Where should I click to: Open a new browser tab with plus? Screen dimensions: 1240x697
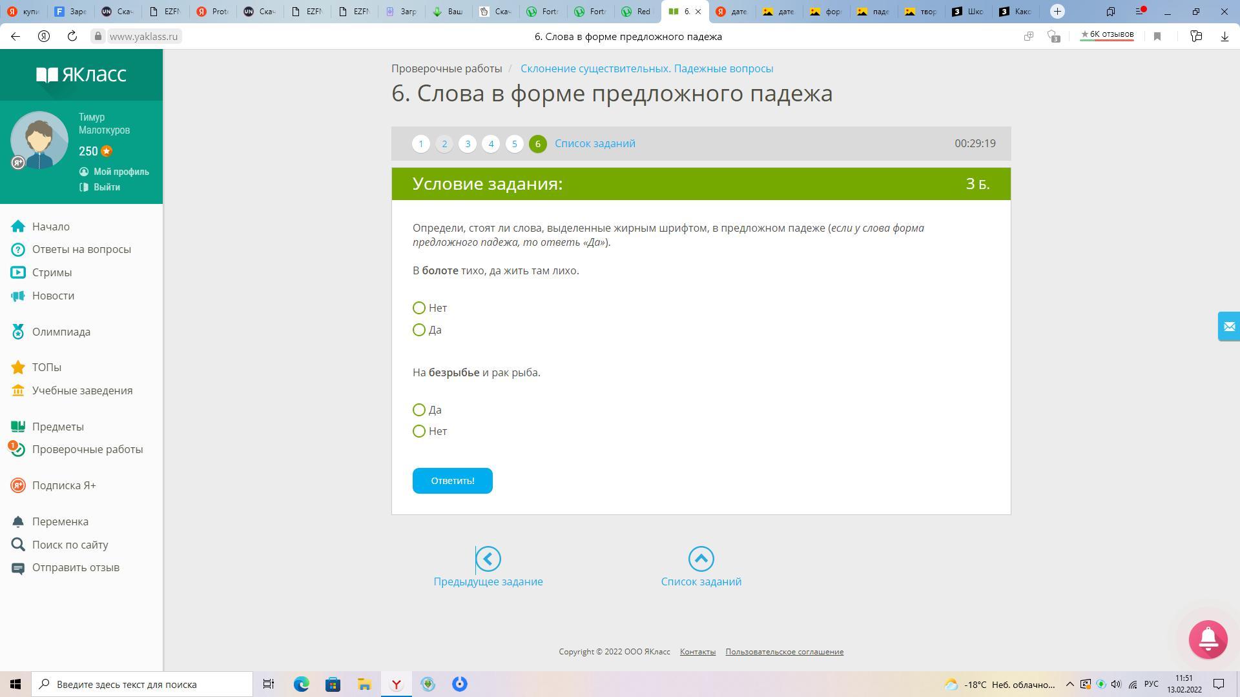[1057, 11]
